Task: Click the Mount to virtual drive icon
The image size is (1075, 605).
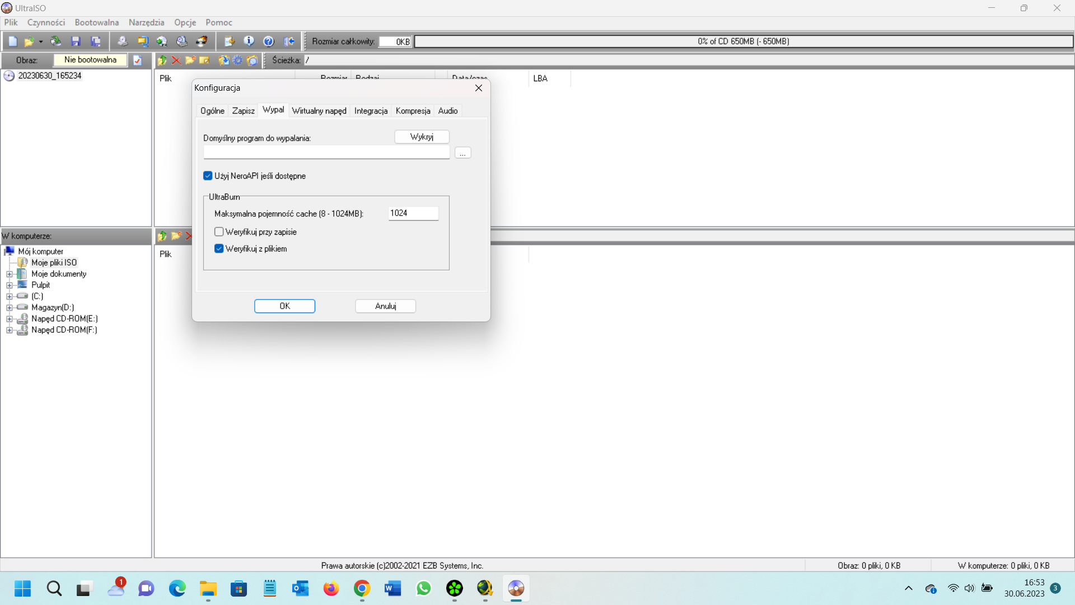Action: point(182,41)
